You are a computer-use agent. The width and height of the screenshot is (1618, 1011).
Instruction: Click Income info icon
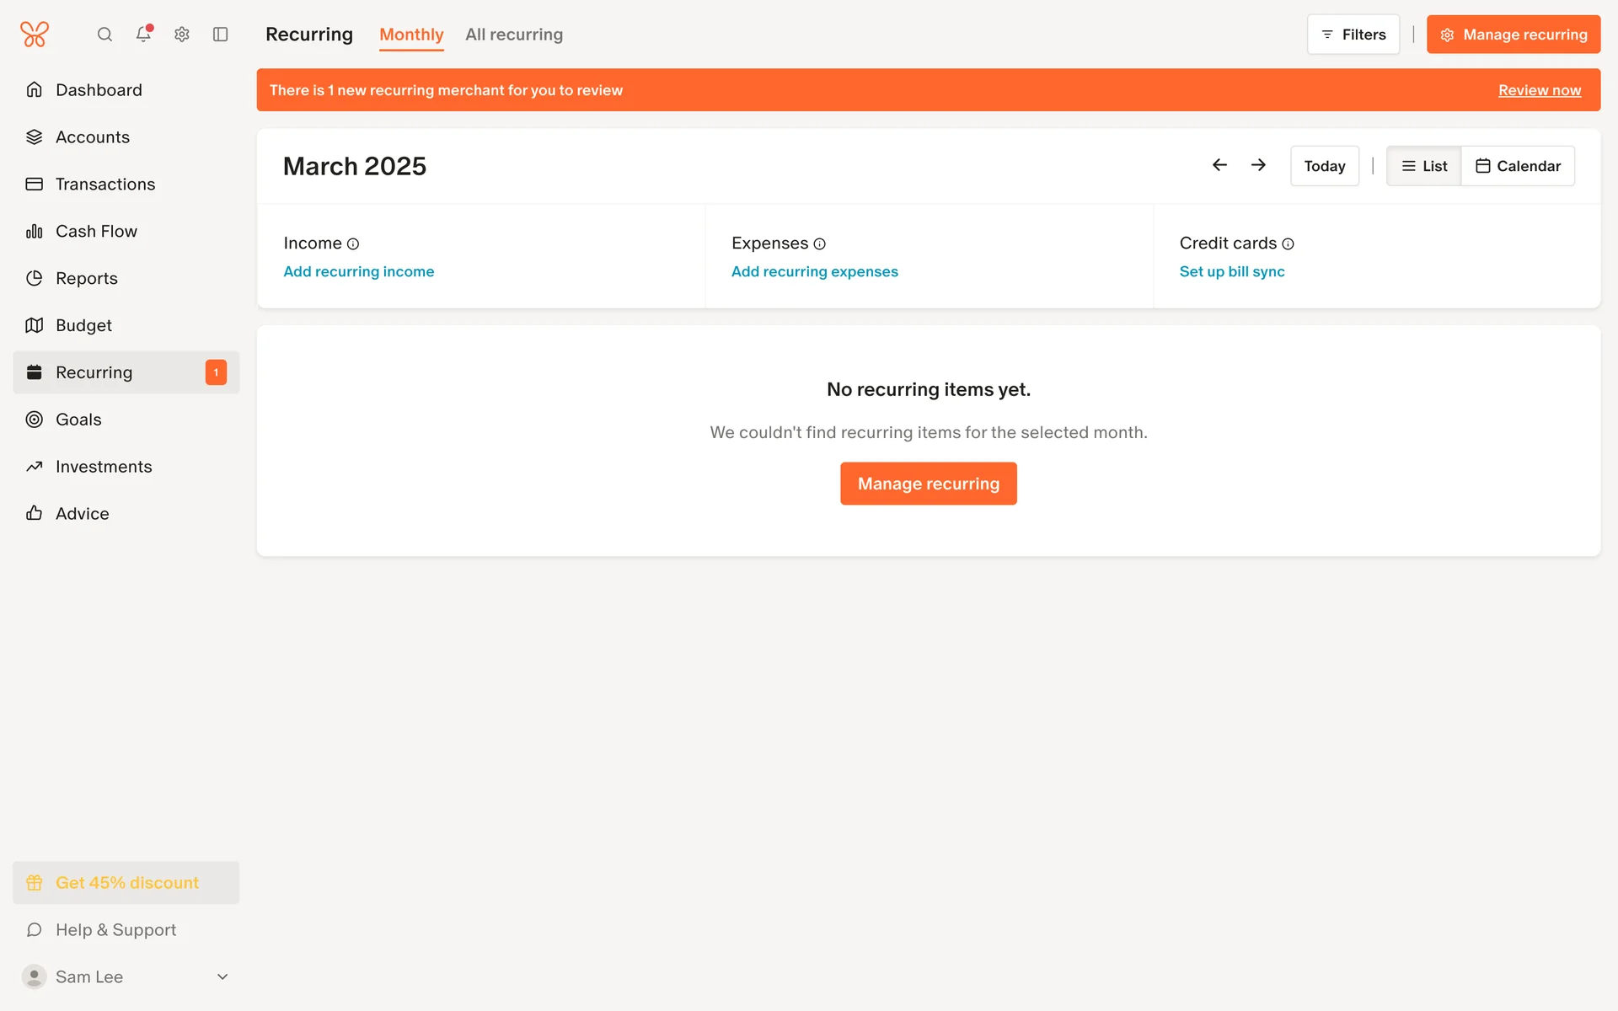tap(353, 244)
